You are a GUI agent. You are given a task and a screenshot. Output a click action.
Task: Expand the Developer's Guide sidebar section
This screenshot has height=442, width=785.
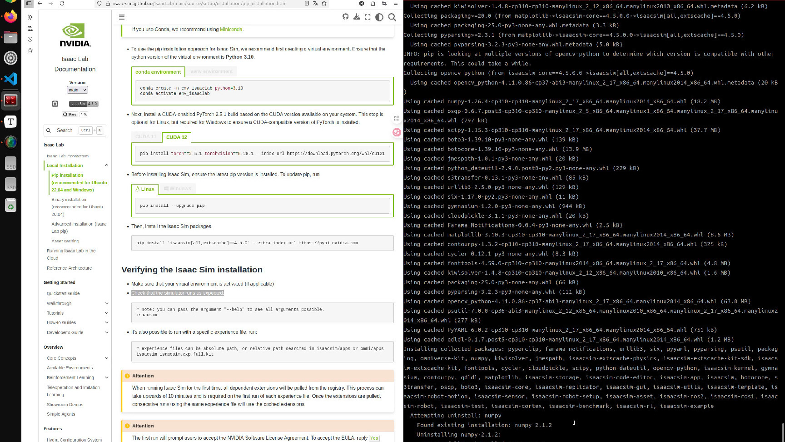[107, 332]
